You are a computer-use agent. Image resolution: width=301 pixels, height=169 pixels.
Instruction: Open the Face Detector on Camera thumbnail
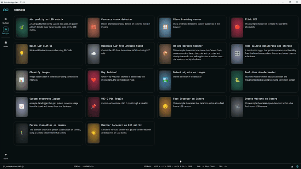point(165,106)
